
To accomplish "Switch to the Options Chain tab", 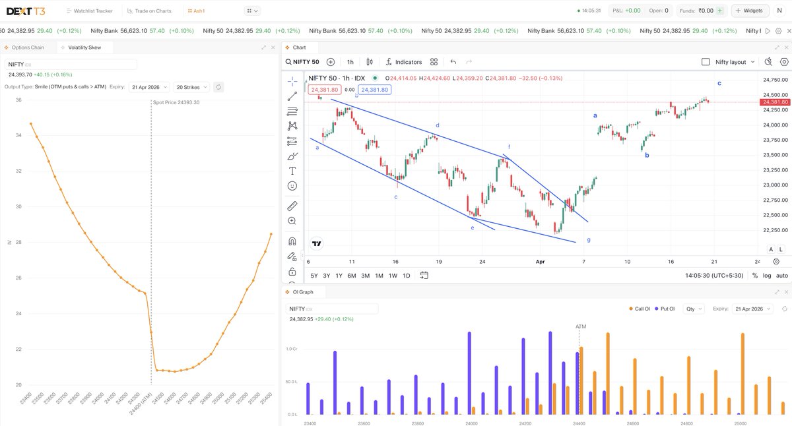I will click(29, 47).
